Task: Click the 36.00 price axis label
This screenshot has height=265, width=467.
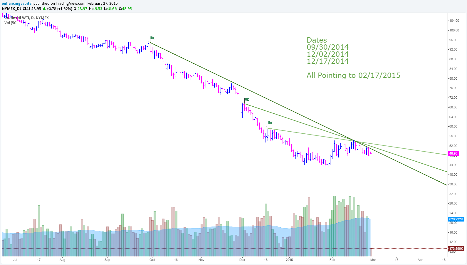Action: [453, 185]
